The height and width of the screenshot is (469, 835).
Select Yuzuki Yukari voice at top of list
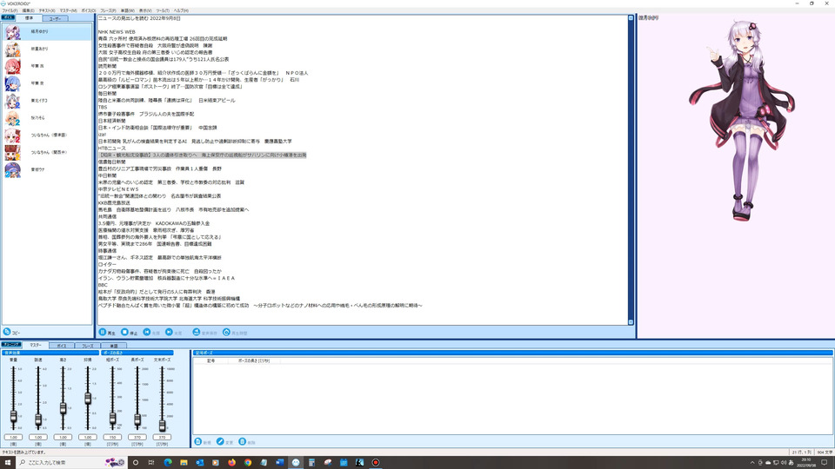(x=47, y=32)
